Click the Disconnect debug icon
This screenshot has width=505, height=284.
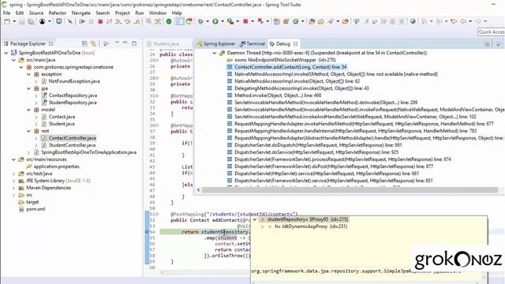point(109,21)
